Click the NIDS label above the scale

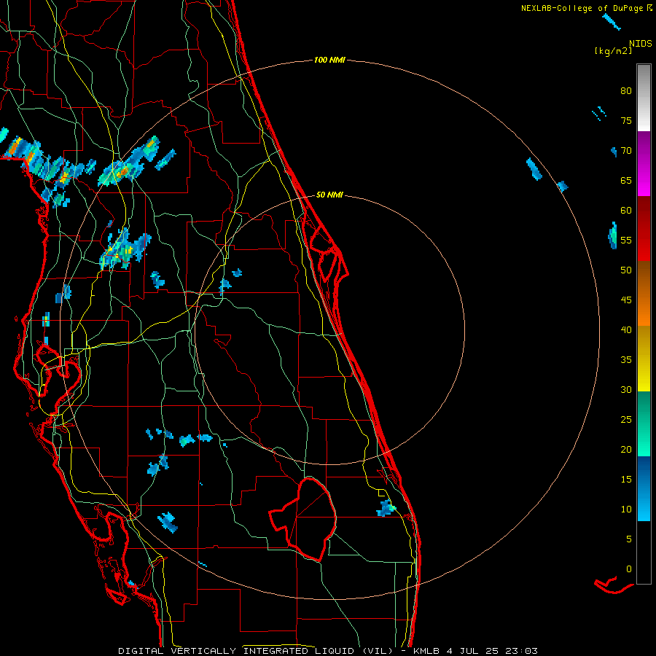pyautogui.click(x=641, y=44)
